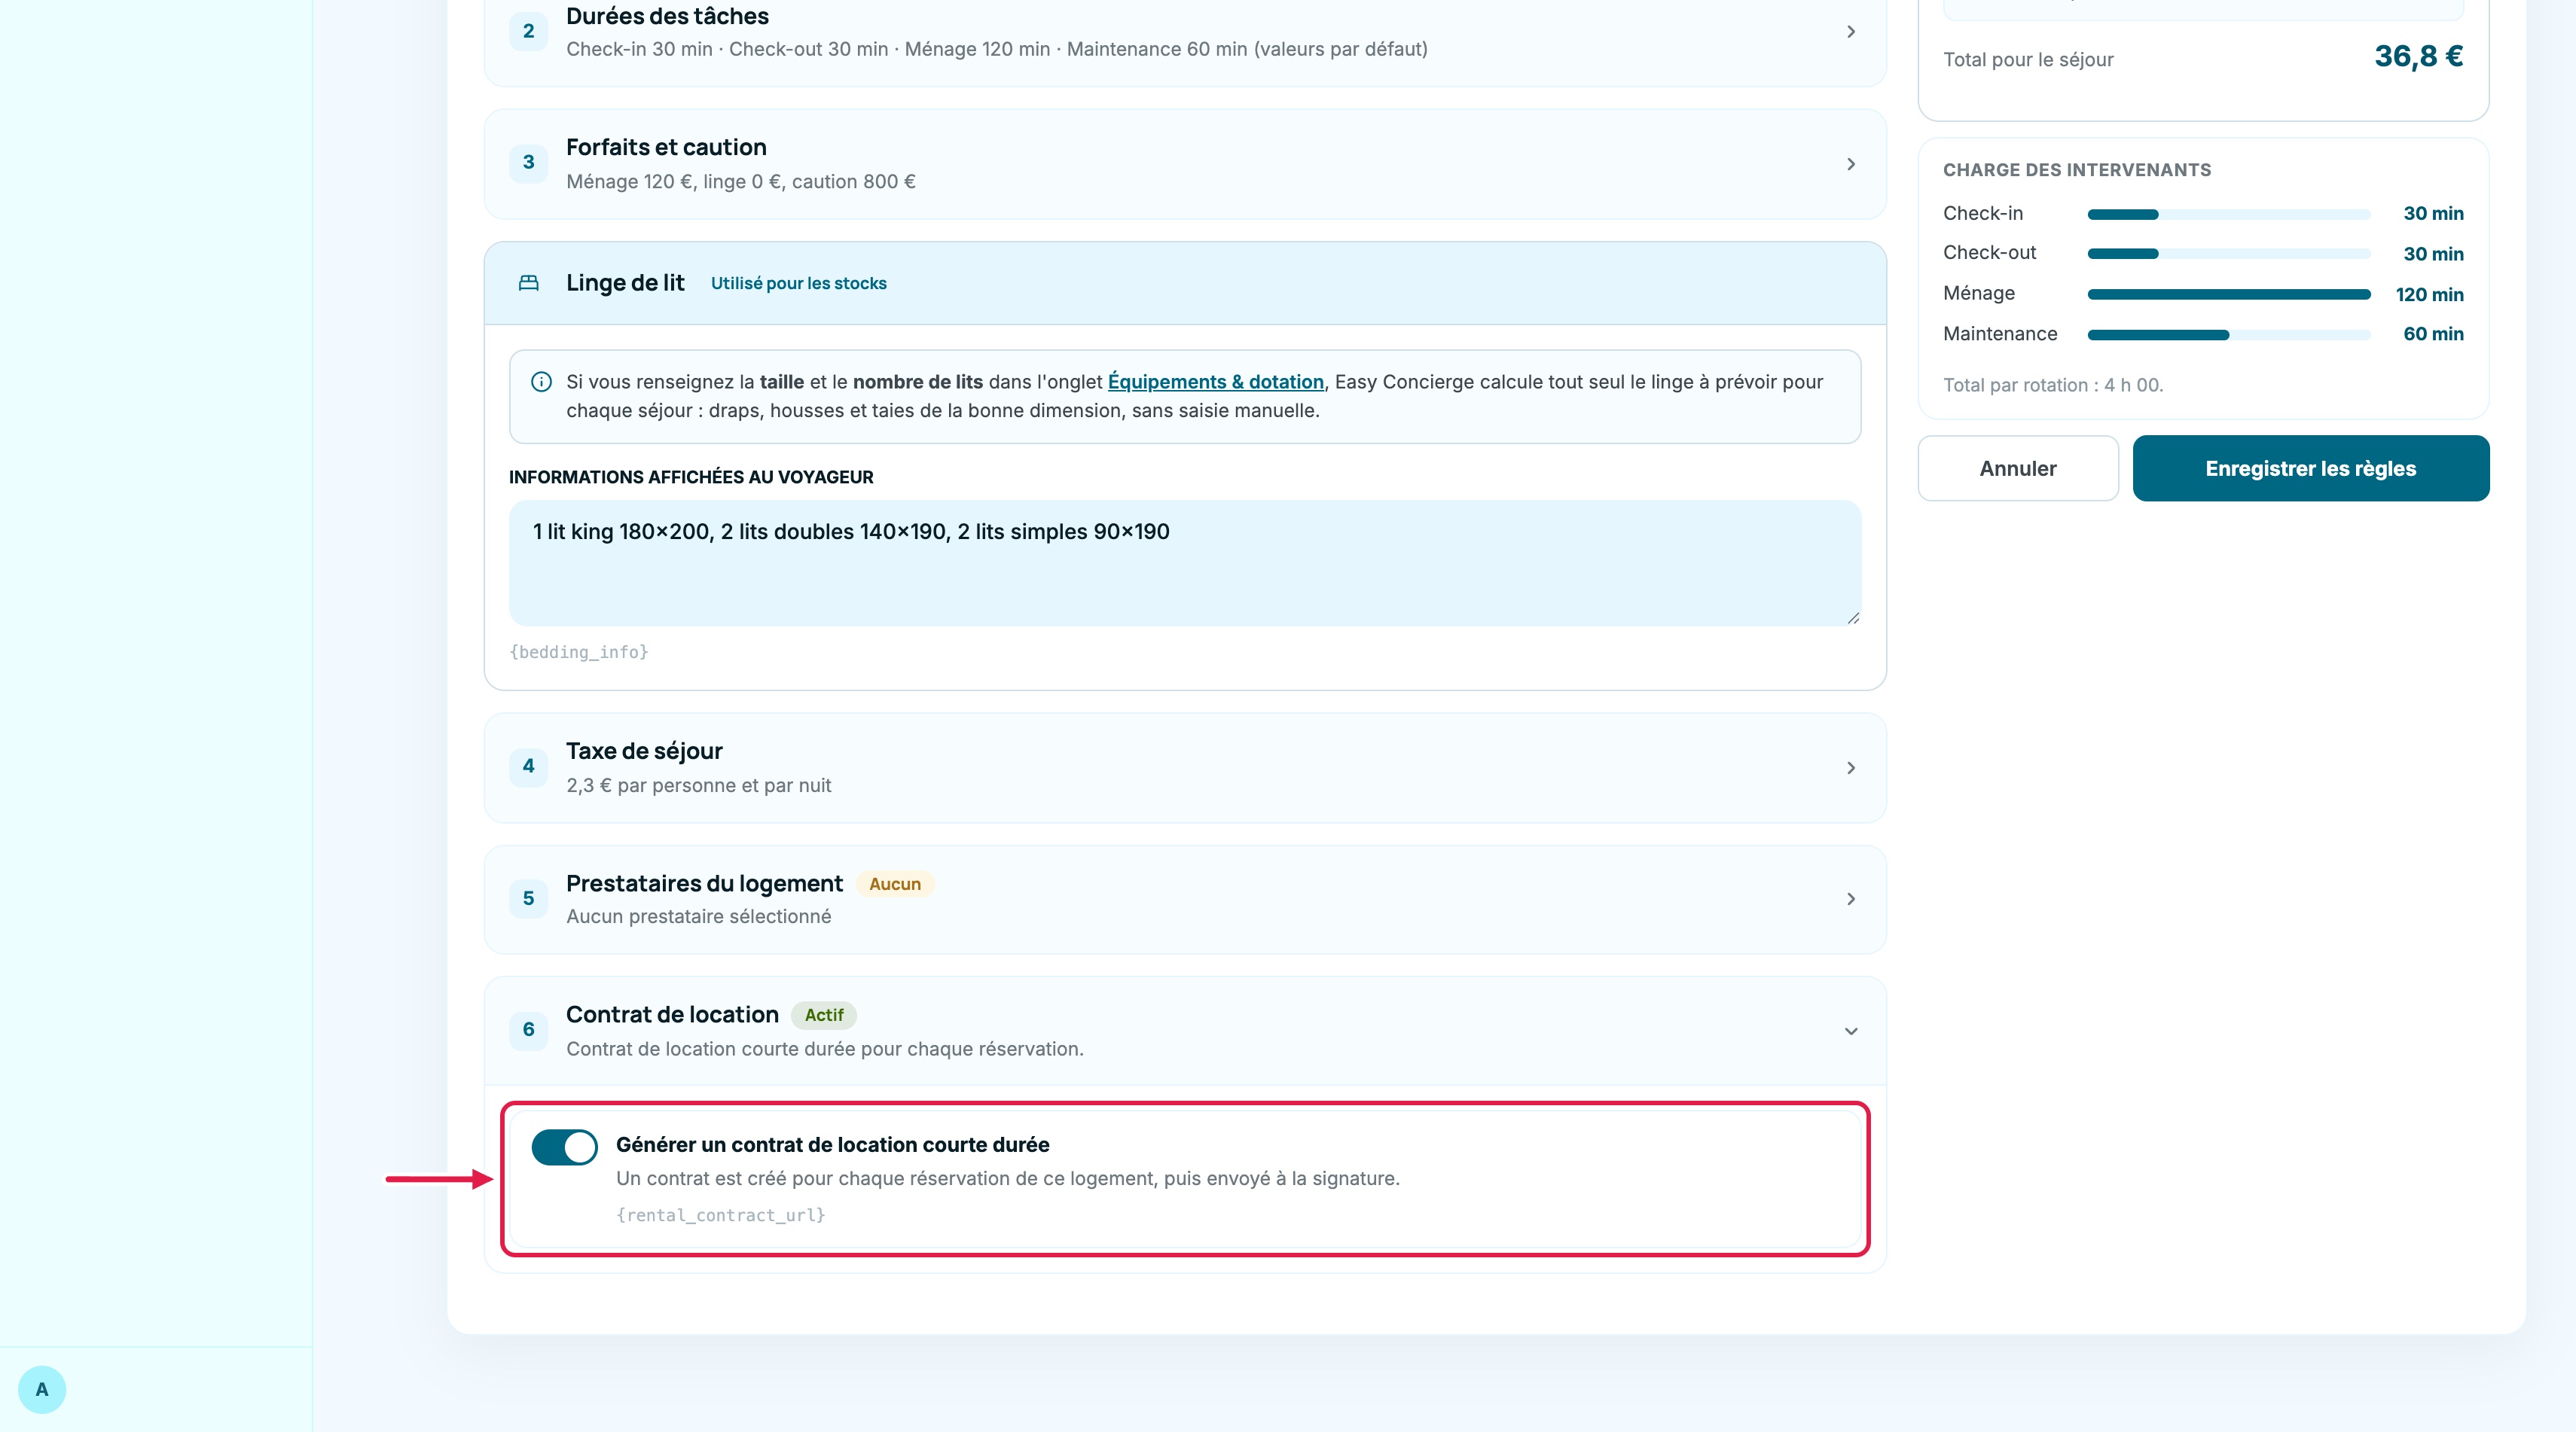Click the {bedding_info} placeholder text

[578, 651]
